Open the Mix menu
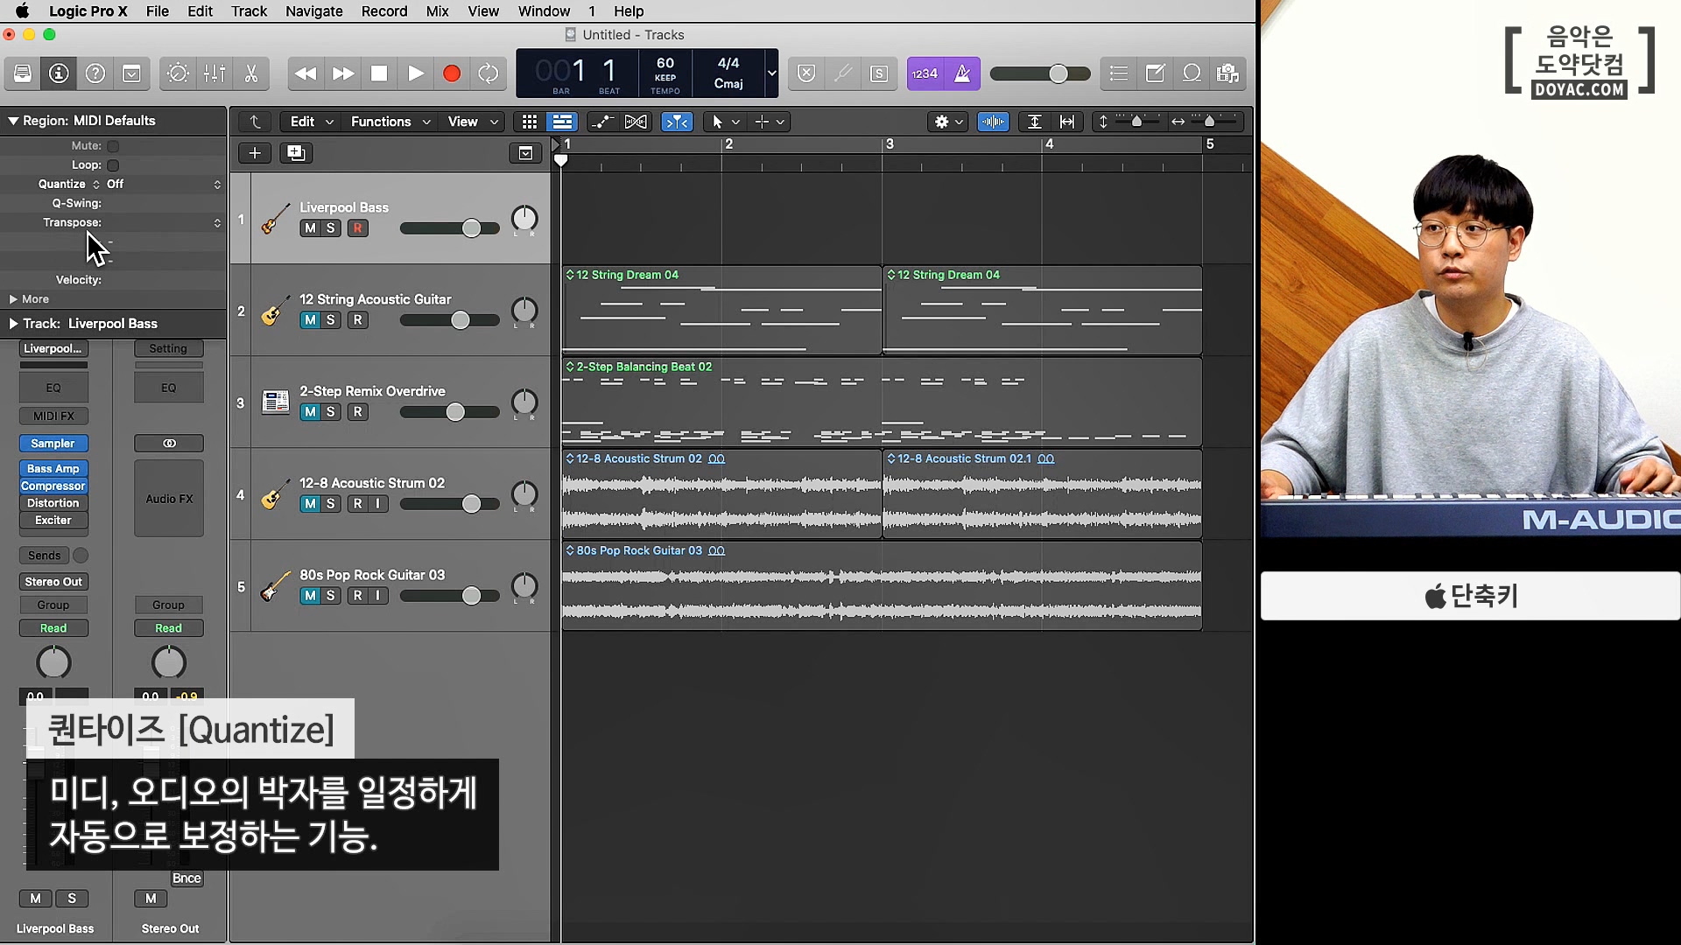1681x945 pixels. [437, 11]
